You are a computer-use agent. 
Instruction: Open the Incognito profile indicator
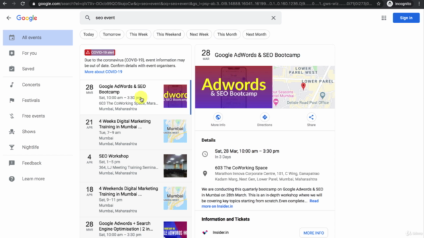point(399,4)
